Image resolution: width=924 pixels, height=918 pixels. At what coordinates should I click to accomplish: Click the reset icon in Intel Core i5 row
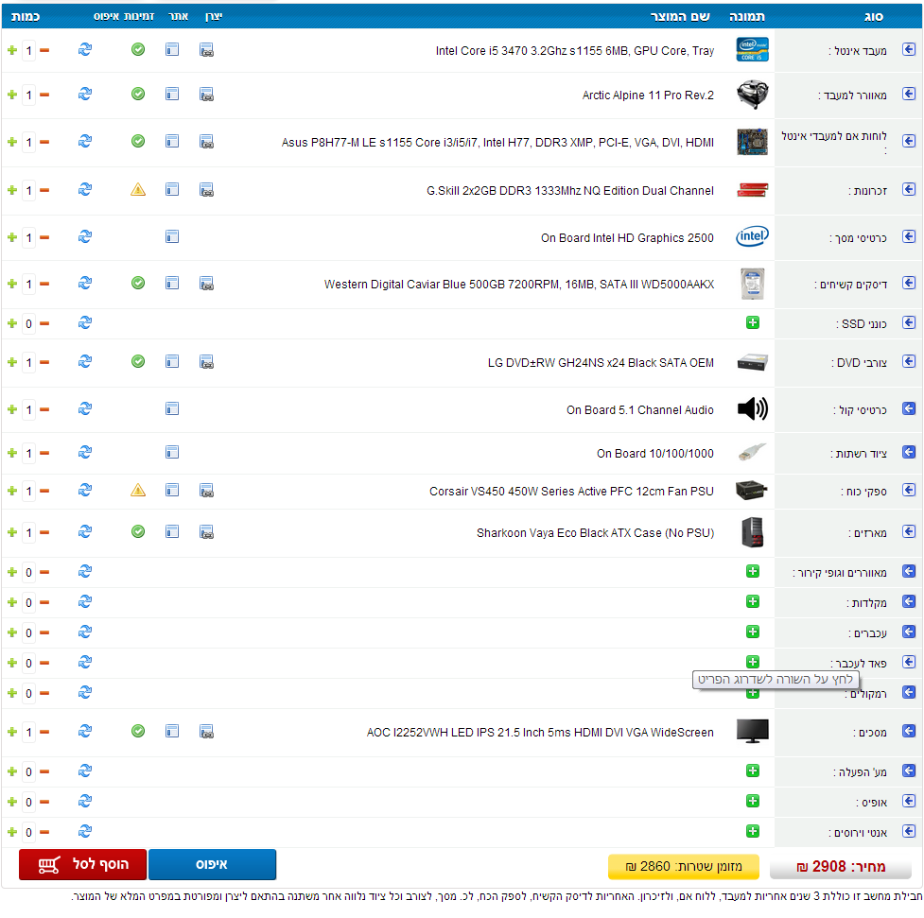(84, 49)
